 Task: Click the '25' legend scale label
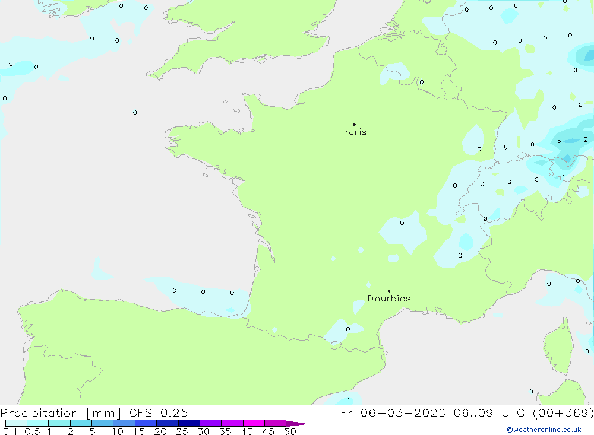point(182,431)
